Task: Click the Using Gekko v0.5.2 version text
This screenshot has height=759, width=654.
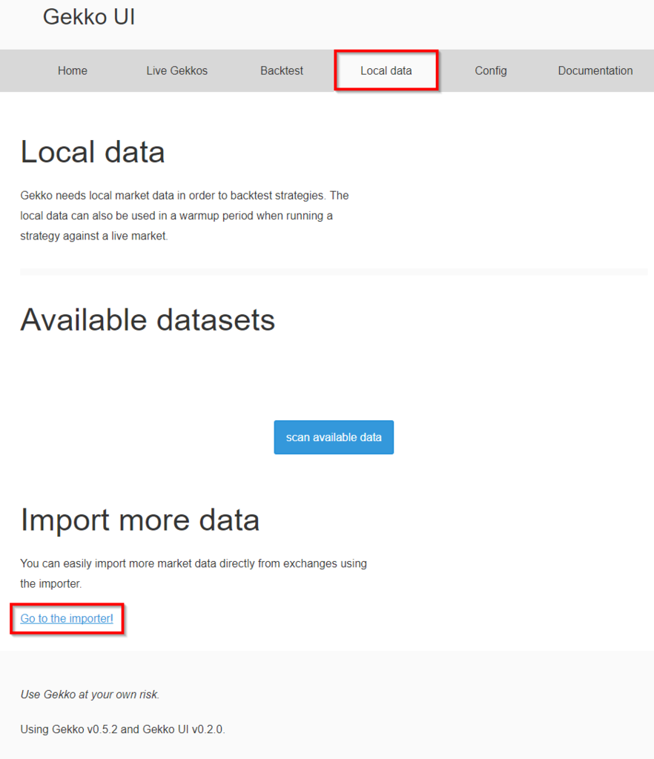Action: (123, 729)
